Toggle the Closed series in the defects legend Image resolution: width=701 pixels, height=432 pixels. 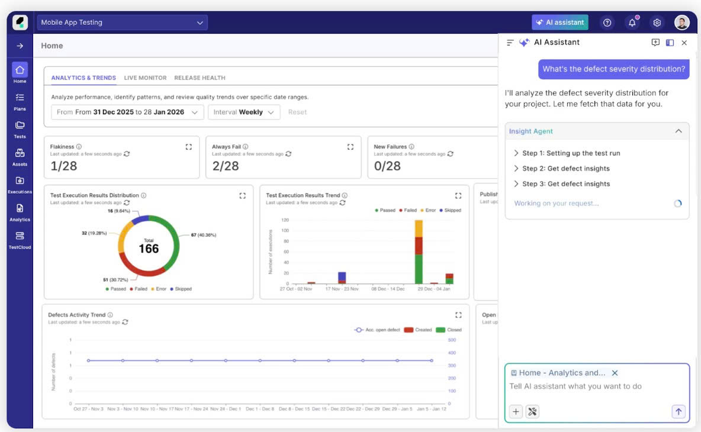(x=449, y=330)
